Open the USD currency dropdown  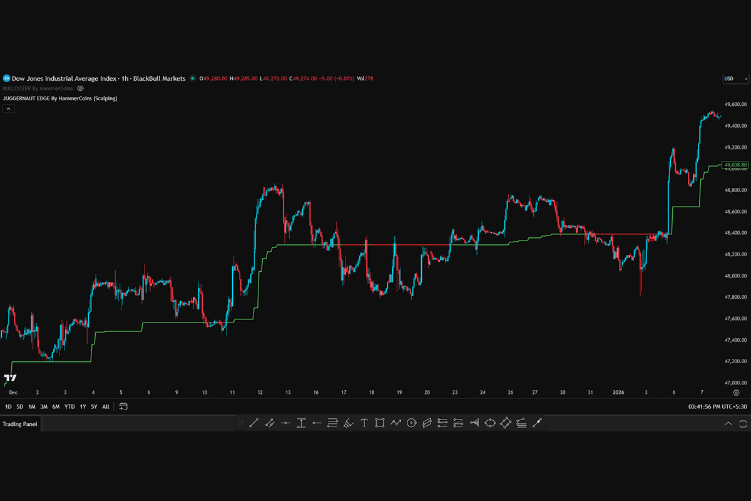[735, 79]
